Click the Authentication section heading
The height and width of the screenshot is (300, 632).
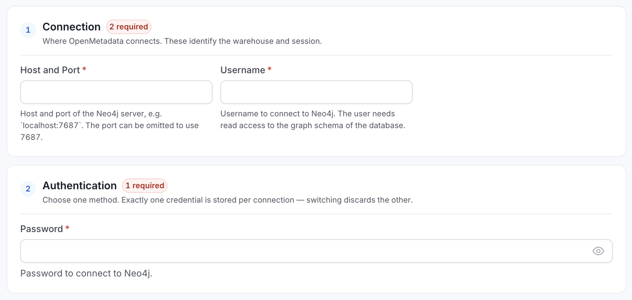point(80,185)
